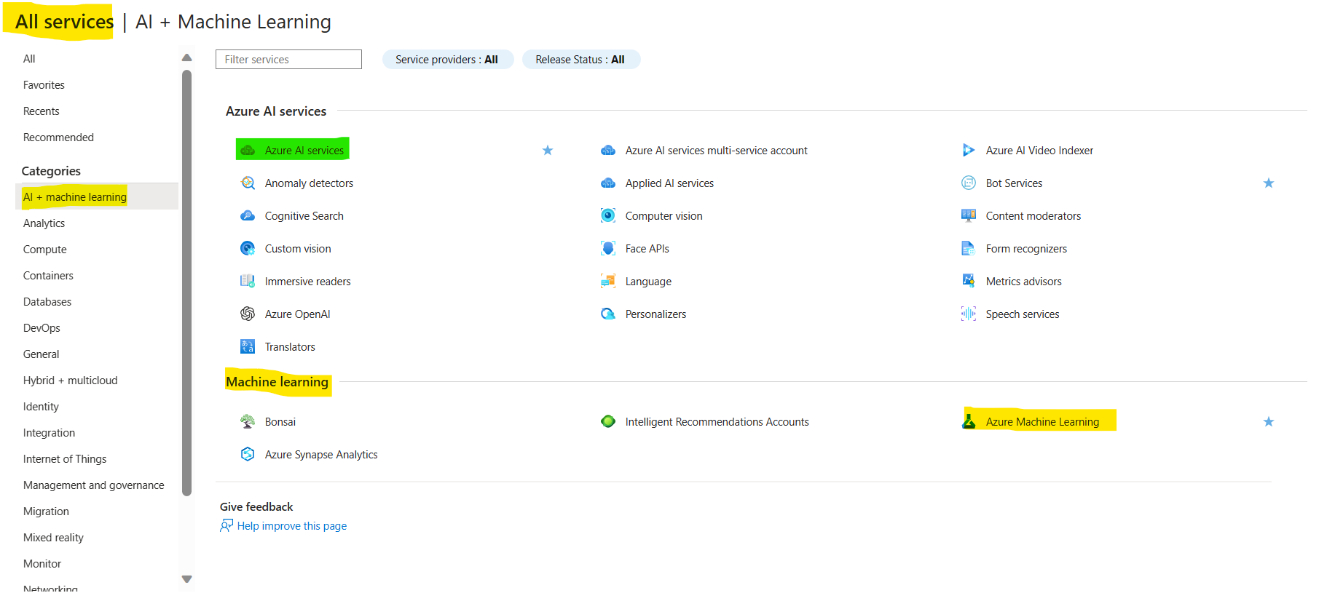The image size is (1327, 601).
Task: Open Recents in the sidebar
Action: coord(42,111)
